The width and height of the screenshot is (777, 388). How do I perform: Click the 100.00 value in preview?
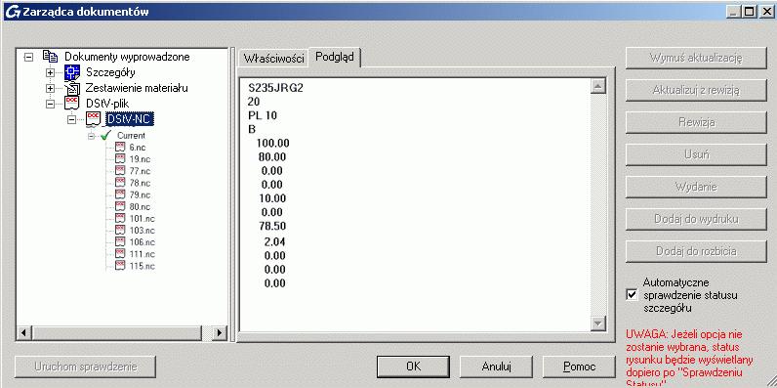point(273,144)
